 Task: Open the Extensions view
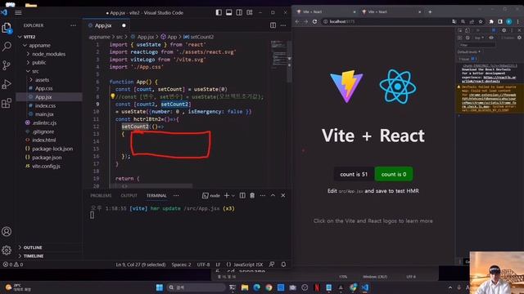coord(7,104)
